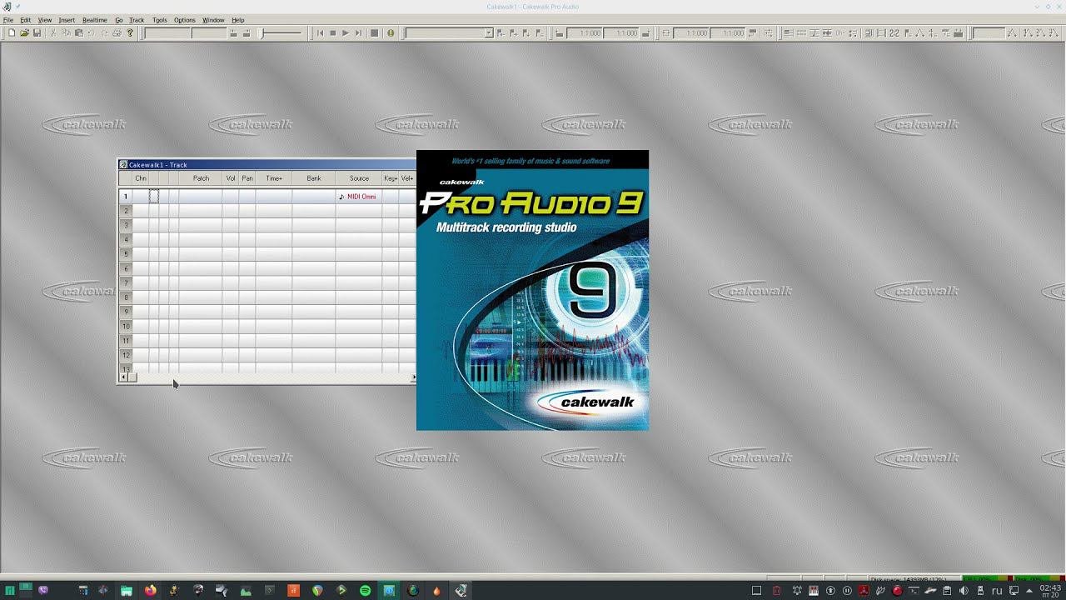Click the Time+ column header
The width and height of the screenshot is (1066, 600).
[274, 178]
